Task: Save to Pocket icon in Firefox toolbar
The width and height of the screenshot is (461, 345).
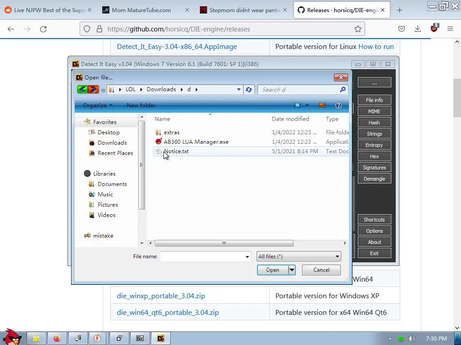Action: click(x=401, y=29)
